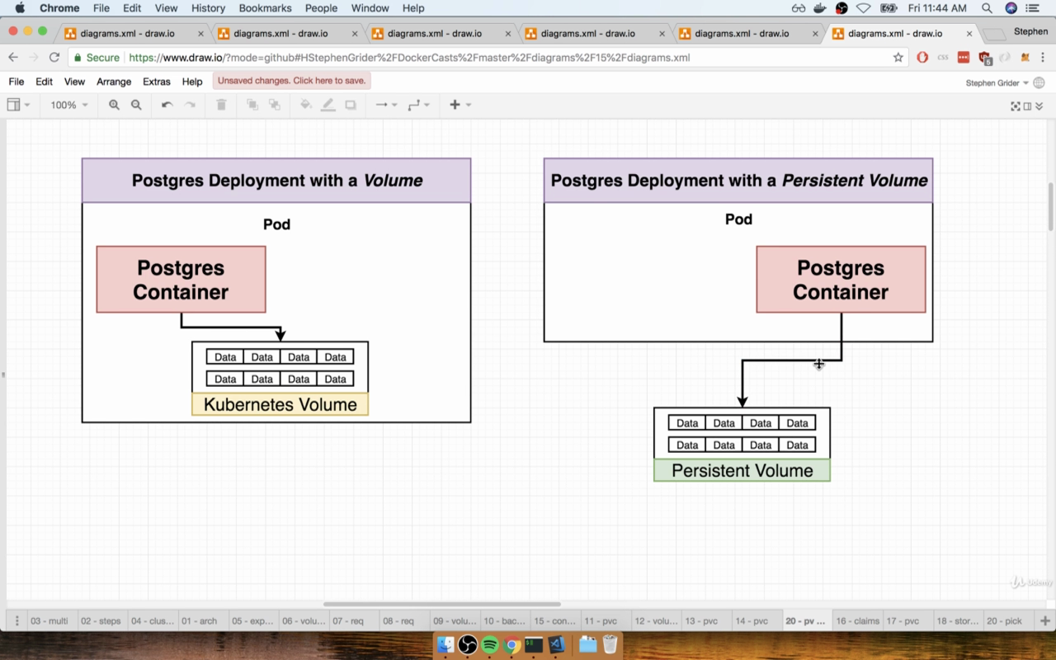
Task: Click the shadow toolbar icon
Action: 351,105
